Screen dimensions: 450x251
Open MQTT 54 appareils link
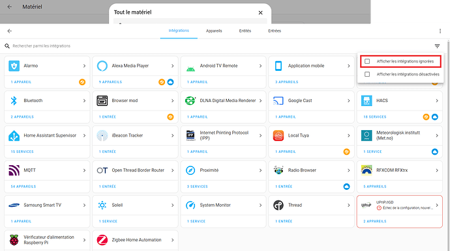coord(23,187)
